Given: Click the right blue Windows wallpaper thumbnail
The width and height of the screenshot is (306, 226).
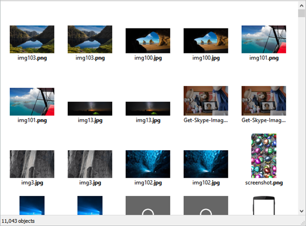Looking at the screenshot, I should click(90, 206).
